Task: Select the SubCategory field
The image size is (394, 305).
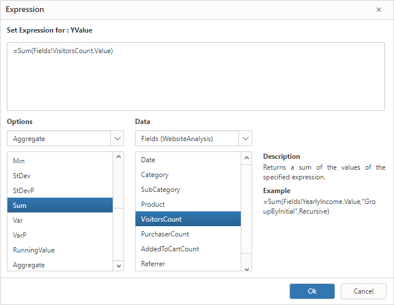Action: click(x=188, y=189)
